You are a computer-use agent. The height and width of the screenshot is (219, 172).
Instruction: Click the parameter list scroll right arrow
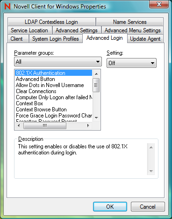pos(88,125)
